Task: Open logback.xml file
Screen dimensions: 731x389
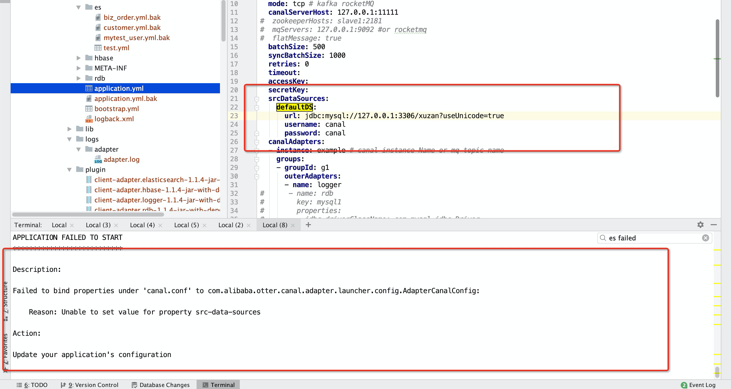Action: tap(114, 119)
